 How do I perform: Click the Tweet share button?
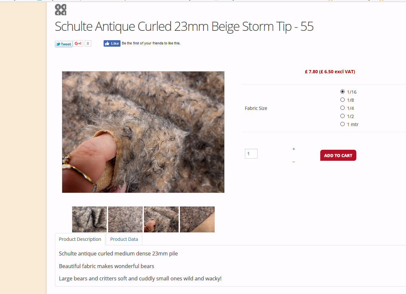click(64, 44)
